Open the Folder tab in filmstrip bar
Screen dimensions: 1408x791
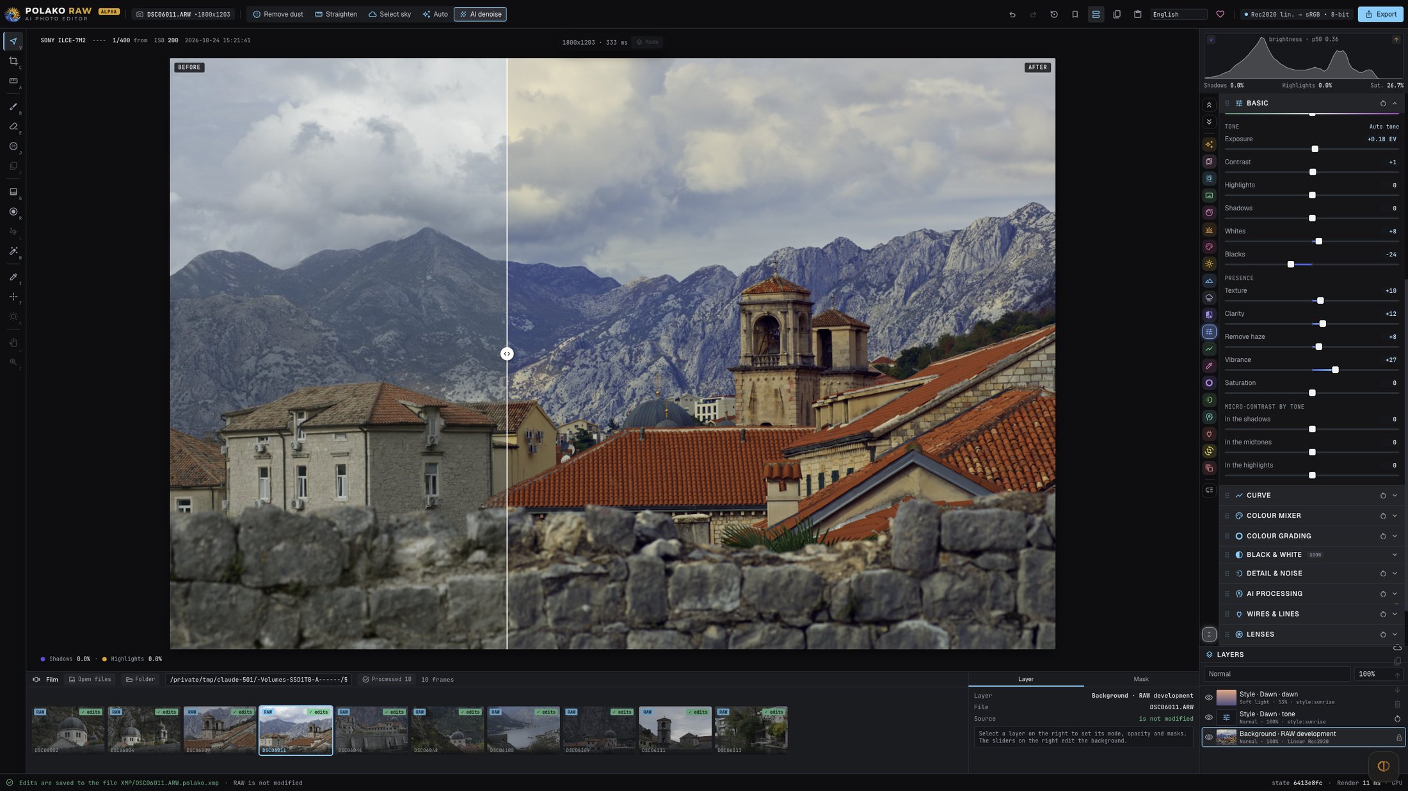click(140, 679)
